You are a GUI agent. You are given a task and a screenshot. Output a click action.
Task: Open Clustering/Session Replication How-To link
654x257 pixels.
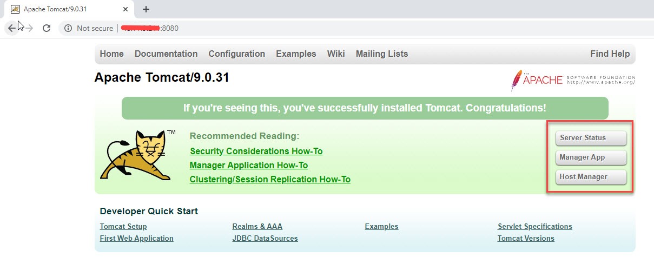270,179
